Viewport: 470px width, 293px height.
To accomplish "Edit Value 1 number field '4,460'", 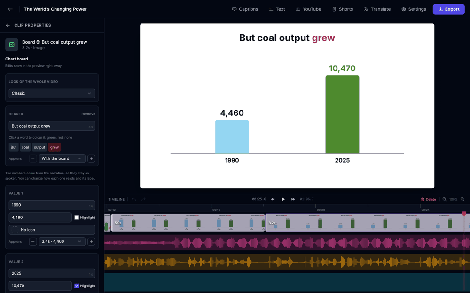I will click(x=40, y=218).
